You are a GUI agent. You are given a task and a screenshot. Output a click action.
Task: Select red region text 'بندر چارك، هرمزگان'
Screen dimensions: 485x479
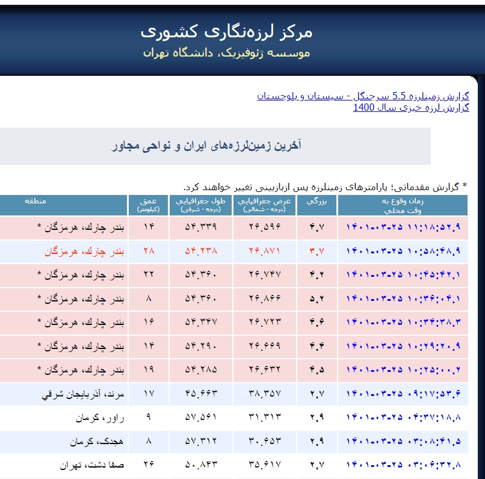[x=84, y=252]
